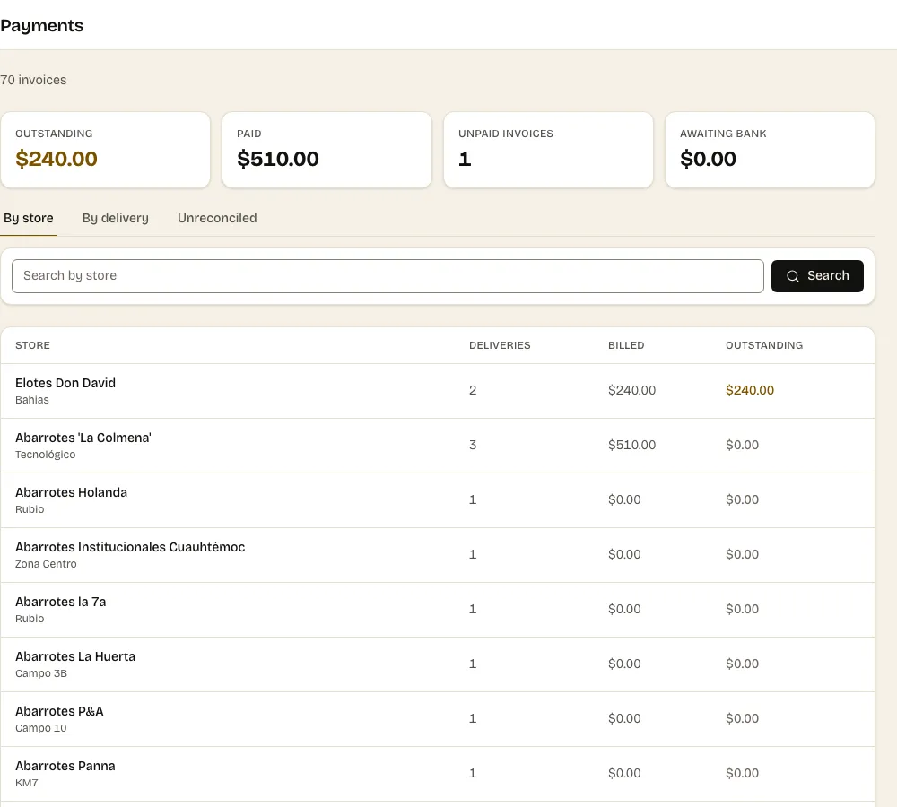Open the Abarrotes La Huerta store row
Screen dimensions: 897x807
coord(438,664)
